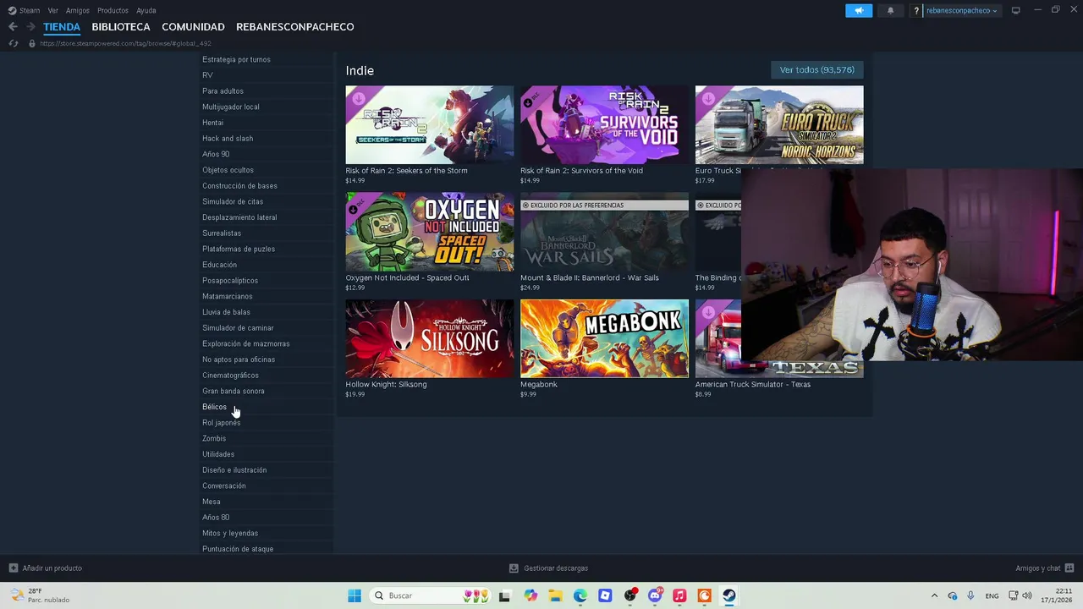
Task: Select the Estrategia por turnos tag
Action: pyautogui.click(x=237, y=60)
